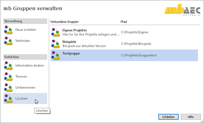Click the Löschen icon in sidebar
This screenshot has height=123, width=204.
click(9, 99)
